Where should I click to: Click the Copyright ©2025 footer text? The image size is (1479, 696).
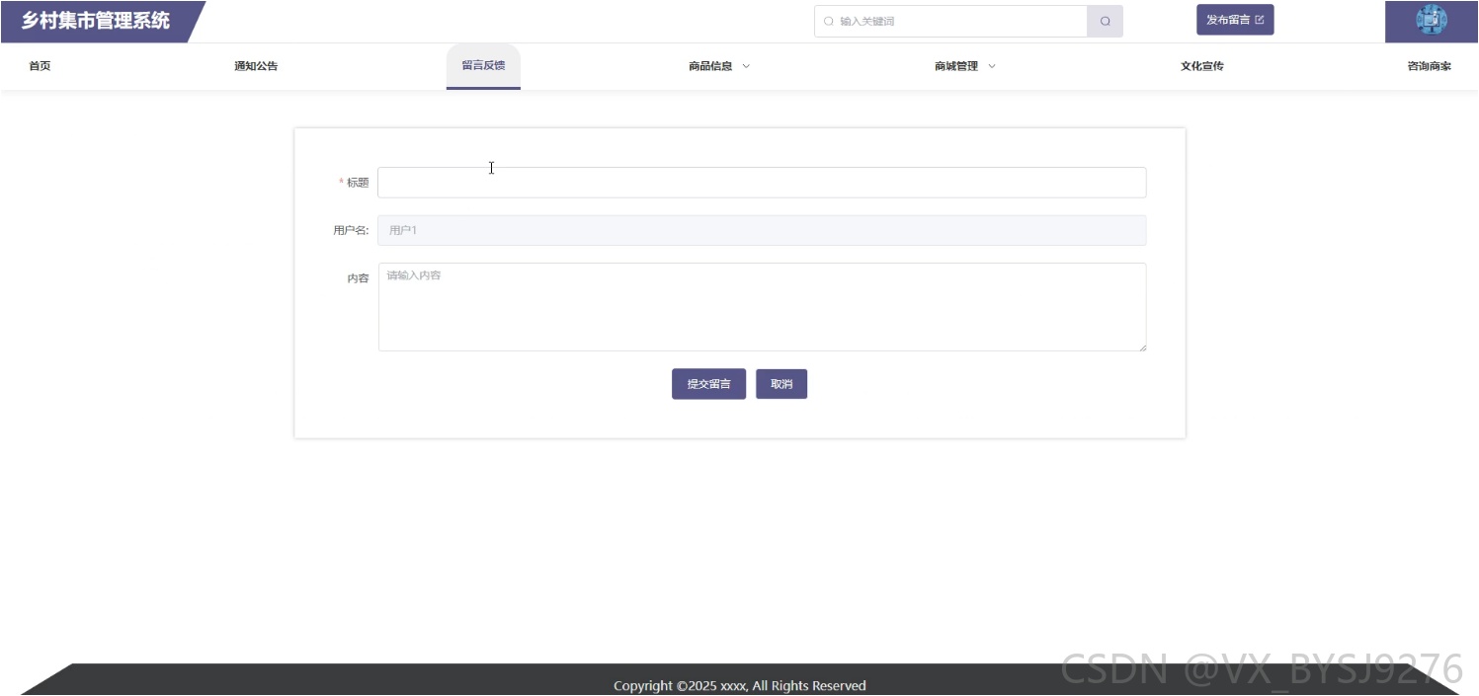[x=739, y=685]
